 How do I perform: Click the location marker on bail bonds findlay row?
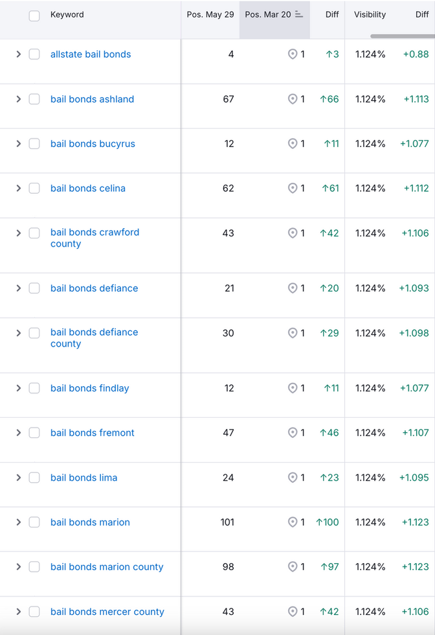(x=293, y=388)
